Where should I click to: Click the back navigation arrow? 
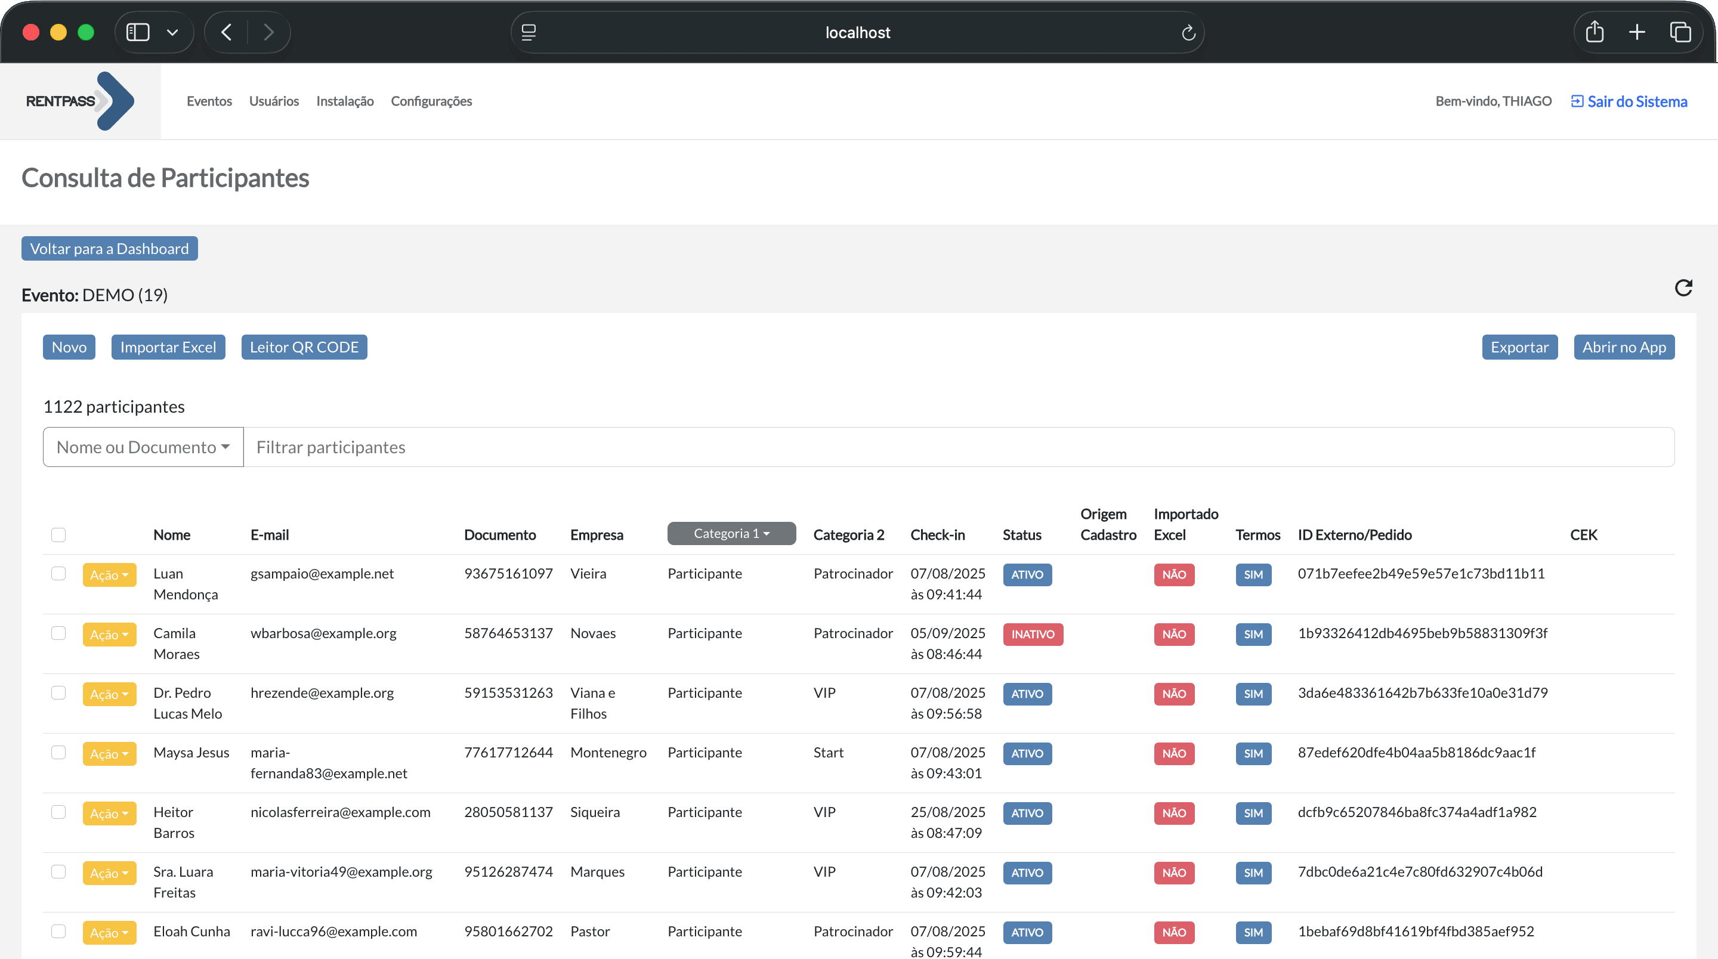pos(225,32)
